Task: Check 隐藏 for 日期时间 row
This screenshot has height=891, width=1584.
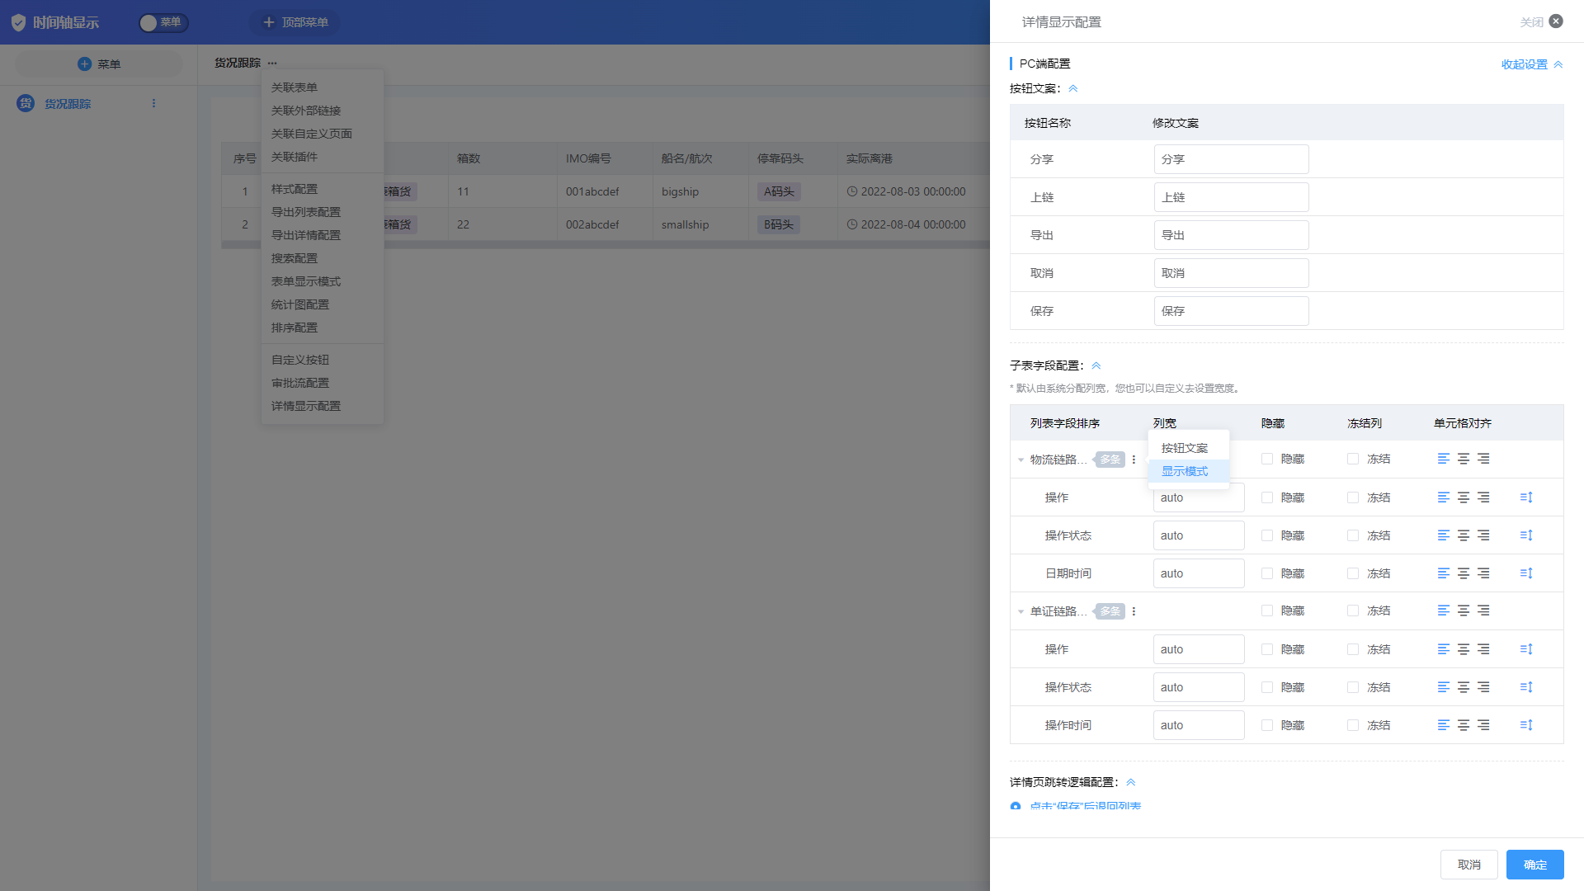Action: tap(1267, 573)
